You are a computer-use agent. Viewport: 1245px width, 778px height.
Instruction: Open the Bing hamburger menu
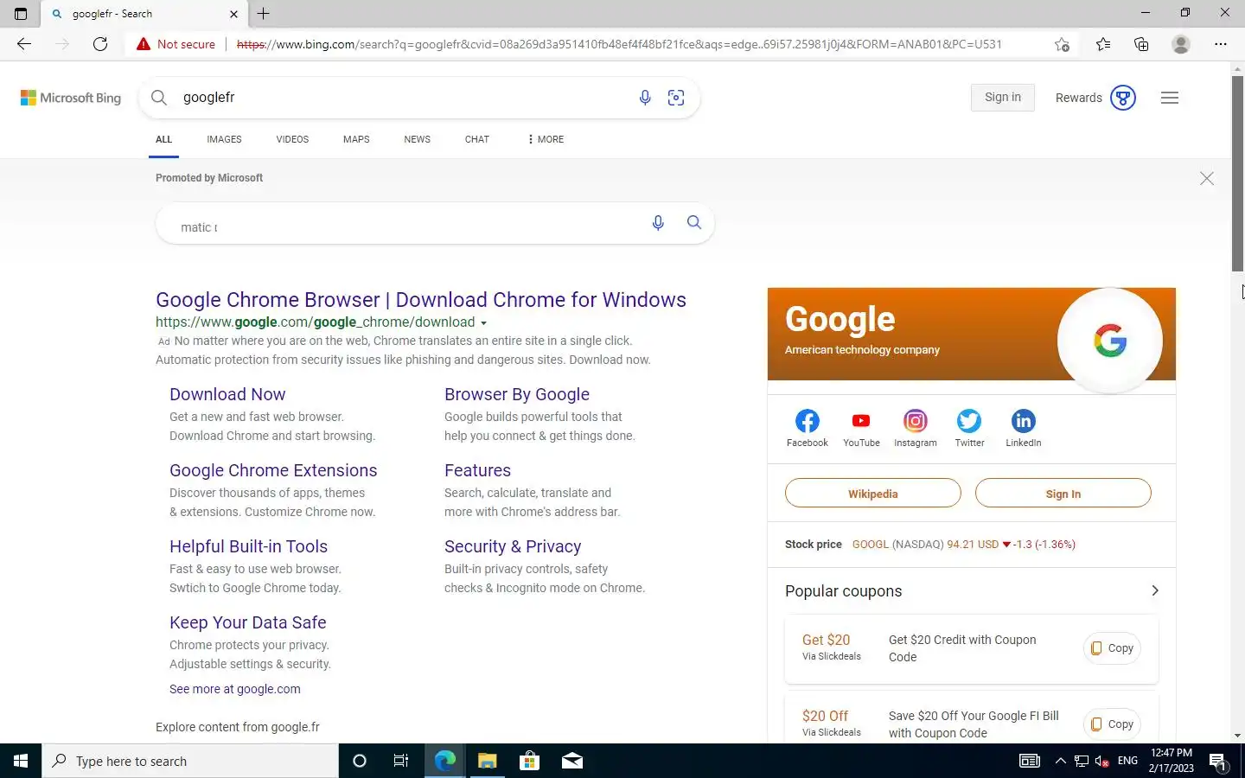coord(1170,98)
